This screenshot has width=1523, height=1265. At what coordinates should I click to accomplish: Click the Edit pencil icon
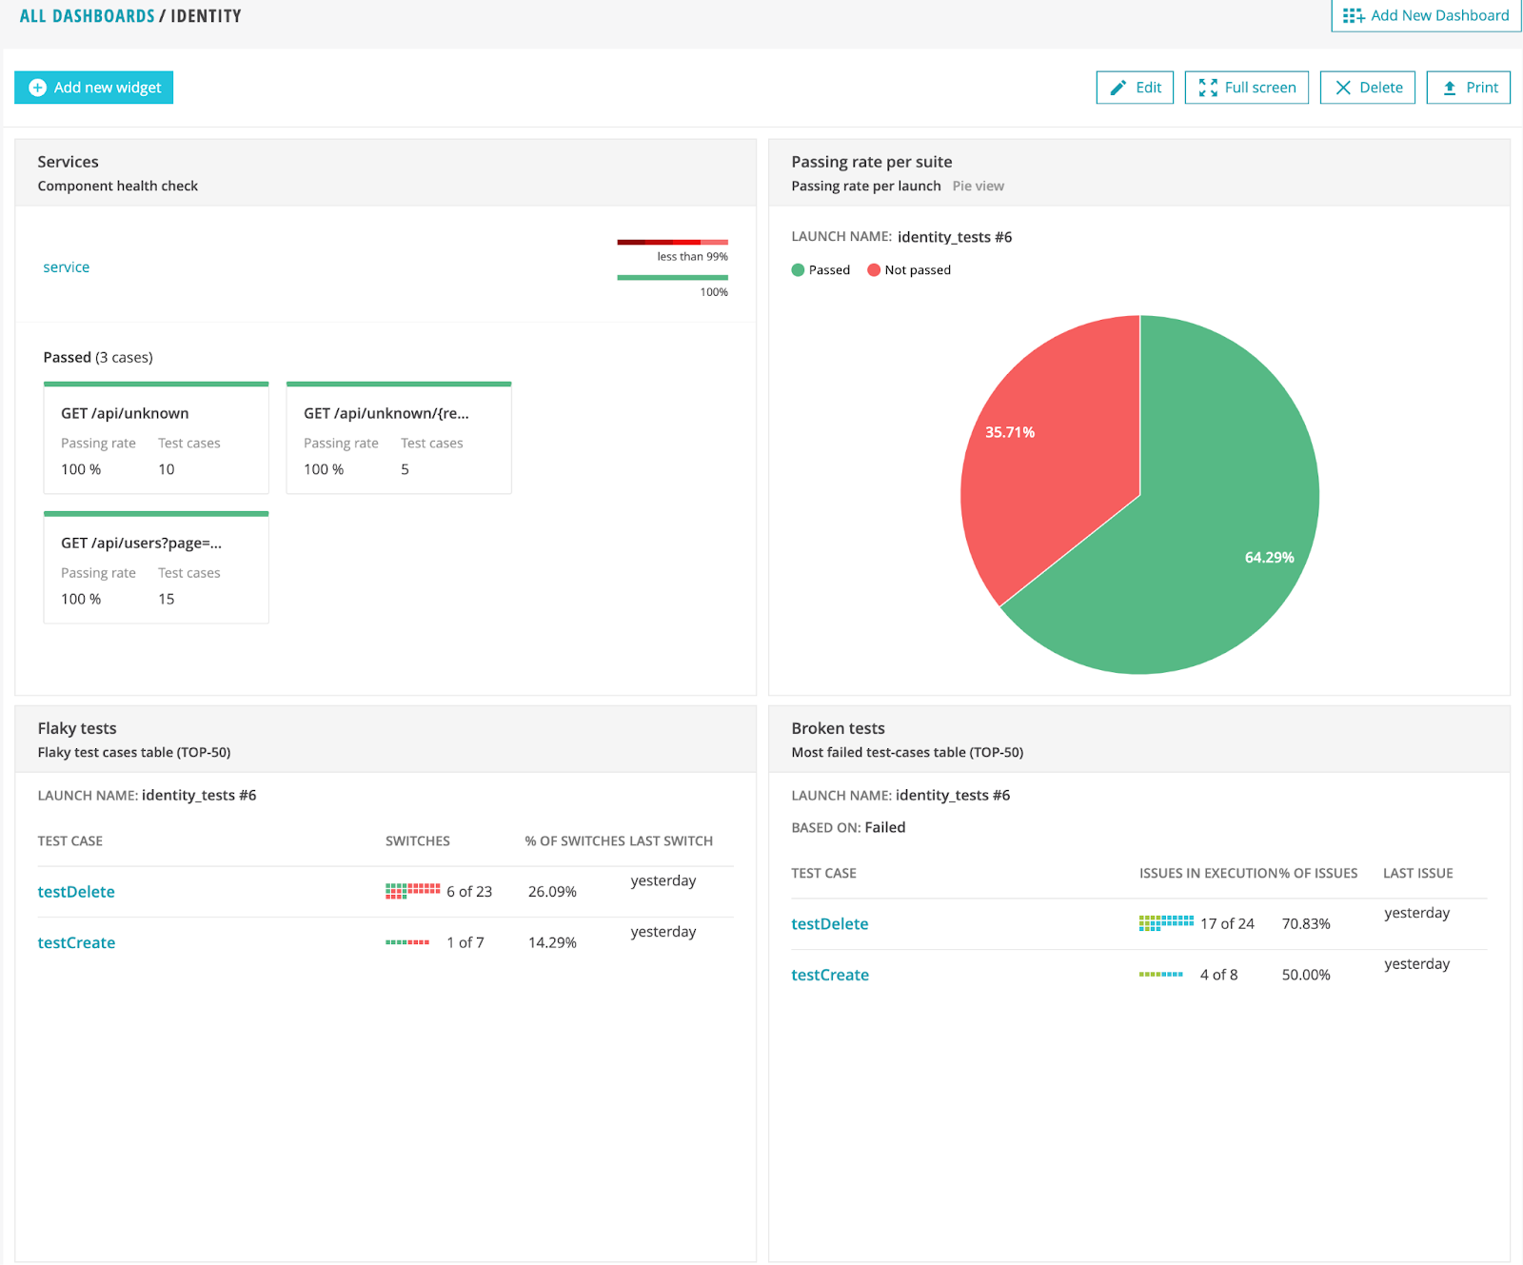click(1118, 87)
